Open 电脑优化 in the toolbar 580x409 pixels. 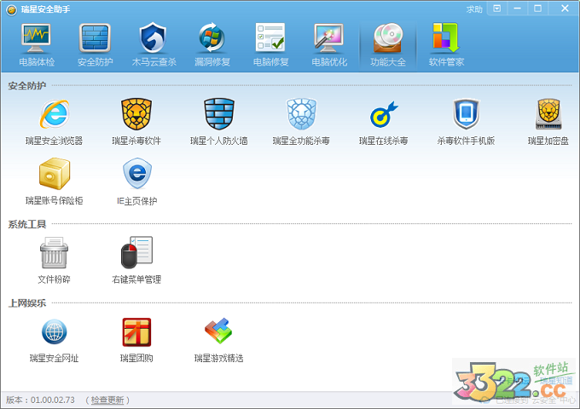pos(329,44)
